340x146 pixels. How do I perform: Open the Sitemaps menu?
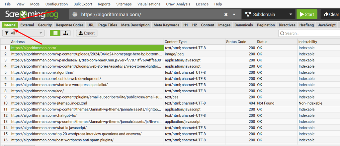click(124, 4)
